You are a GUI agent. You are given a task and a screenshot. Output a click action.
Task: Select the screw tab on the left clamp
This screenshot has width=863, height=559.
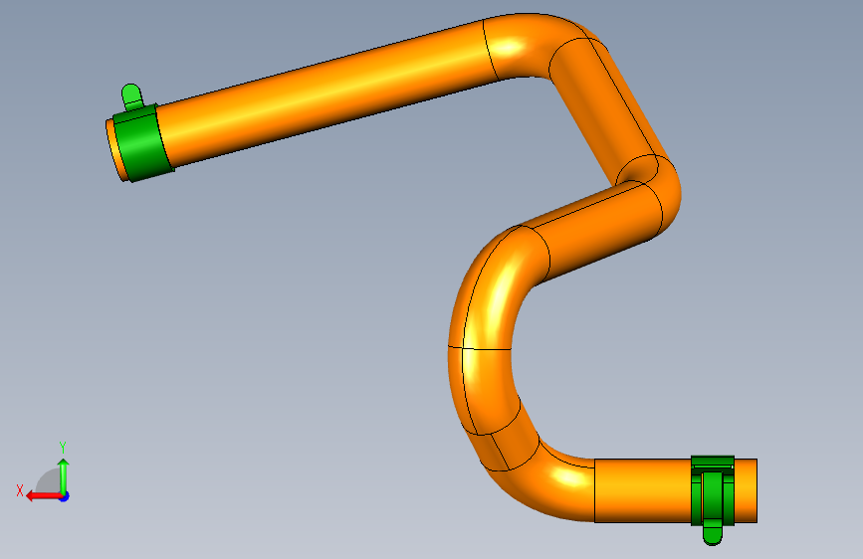click(x=132, y=96)
